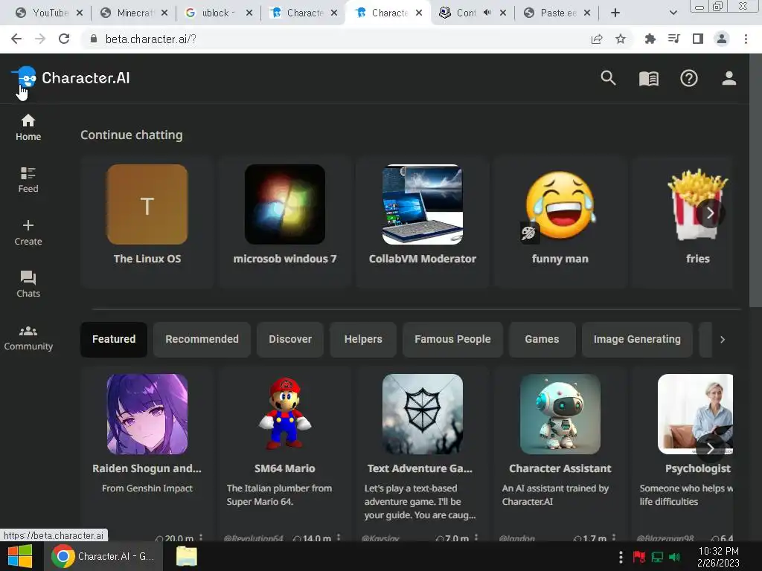
Task: Mute the Cont tab via its speaker icon
Action: (x=487, y=13)
